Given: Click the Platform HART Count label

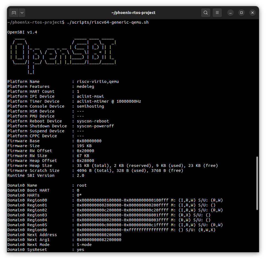Looking at the screenshot, I should [31, 91].
